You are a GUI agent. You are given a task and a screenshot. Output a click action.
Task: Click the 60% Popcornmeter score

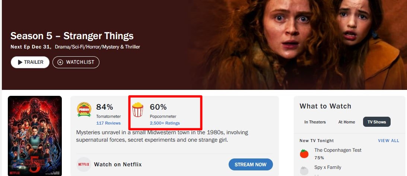(158, 107)
